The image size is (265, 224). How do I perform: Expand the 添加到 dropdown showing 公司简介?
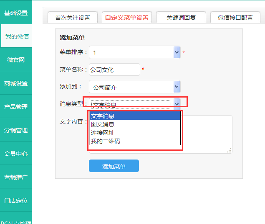(x=177, y=87)
